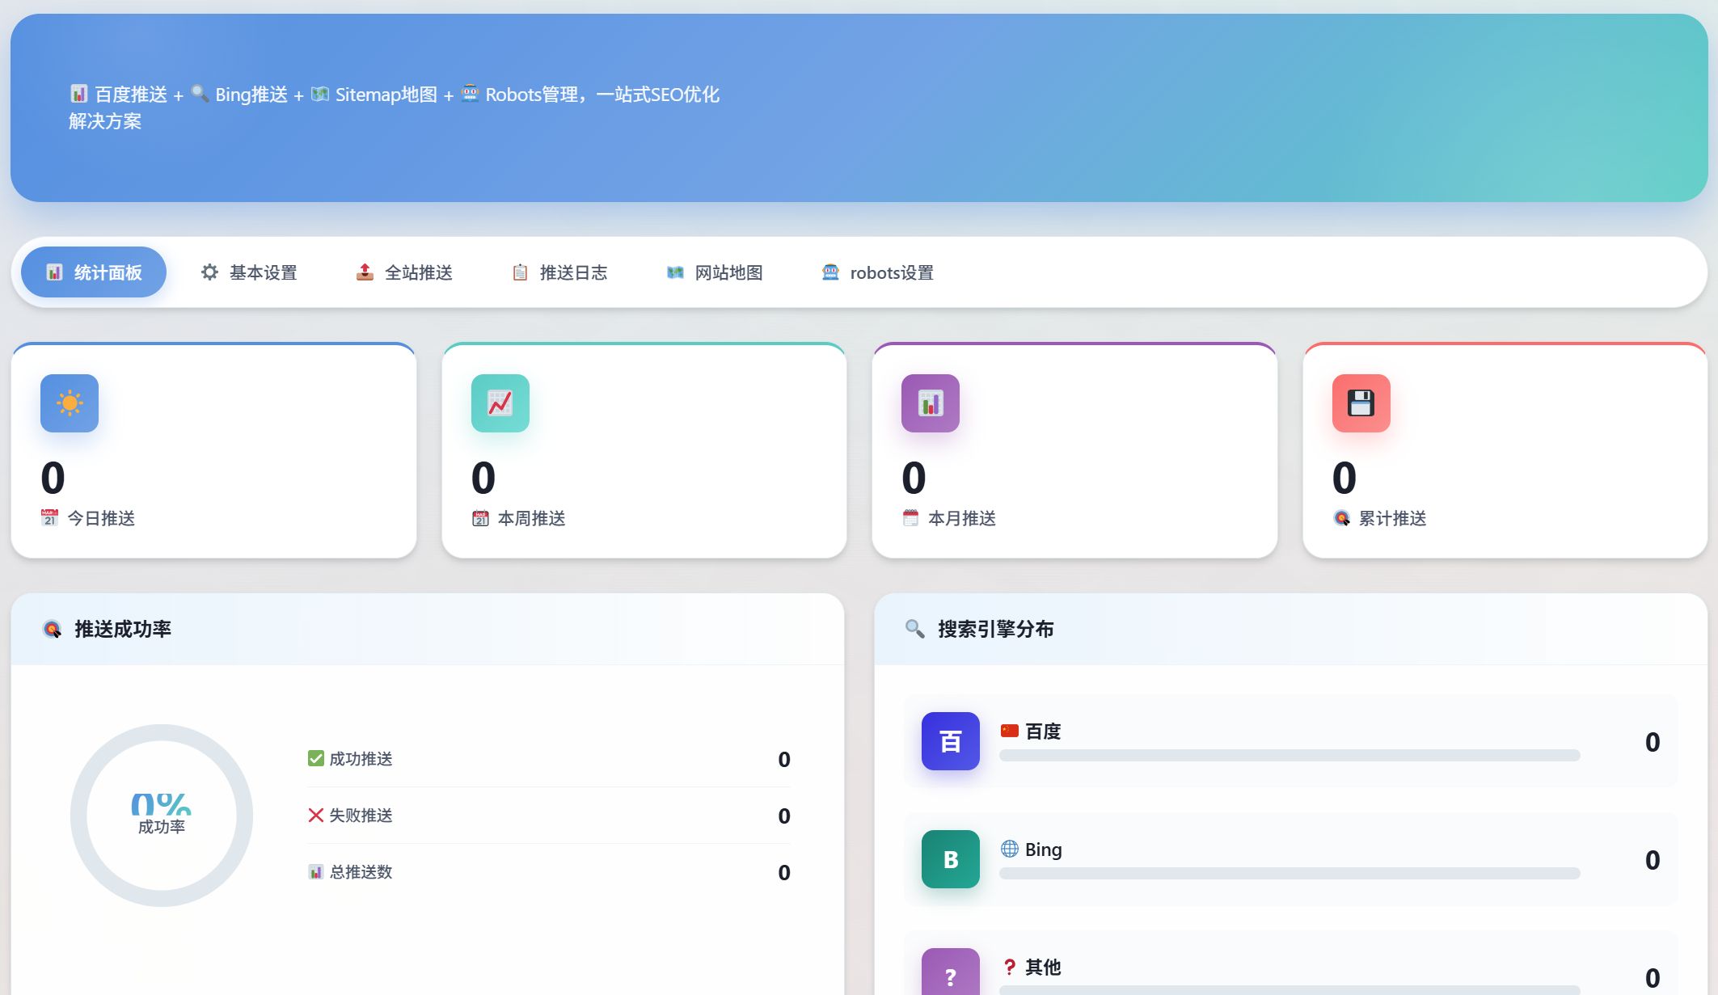
Task: Click the gear icon on 基本设置 tab
Action: 209,272
